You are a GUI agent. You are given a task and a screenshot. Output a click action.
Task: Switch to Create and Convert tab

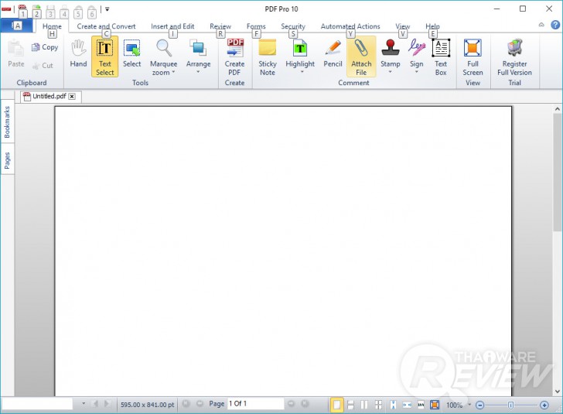pos(106,26)
